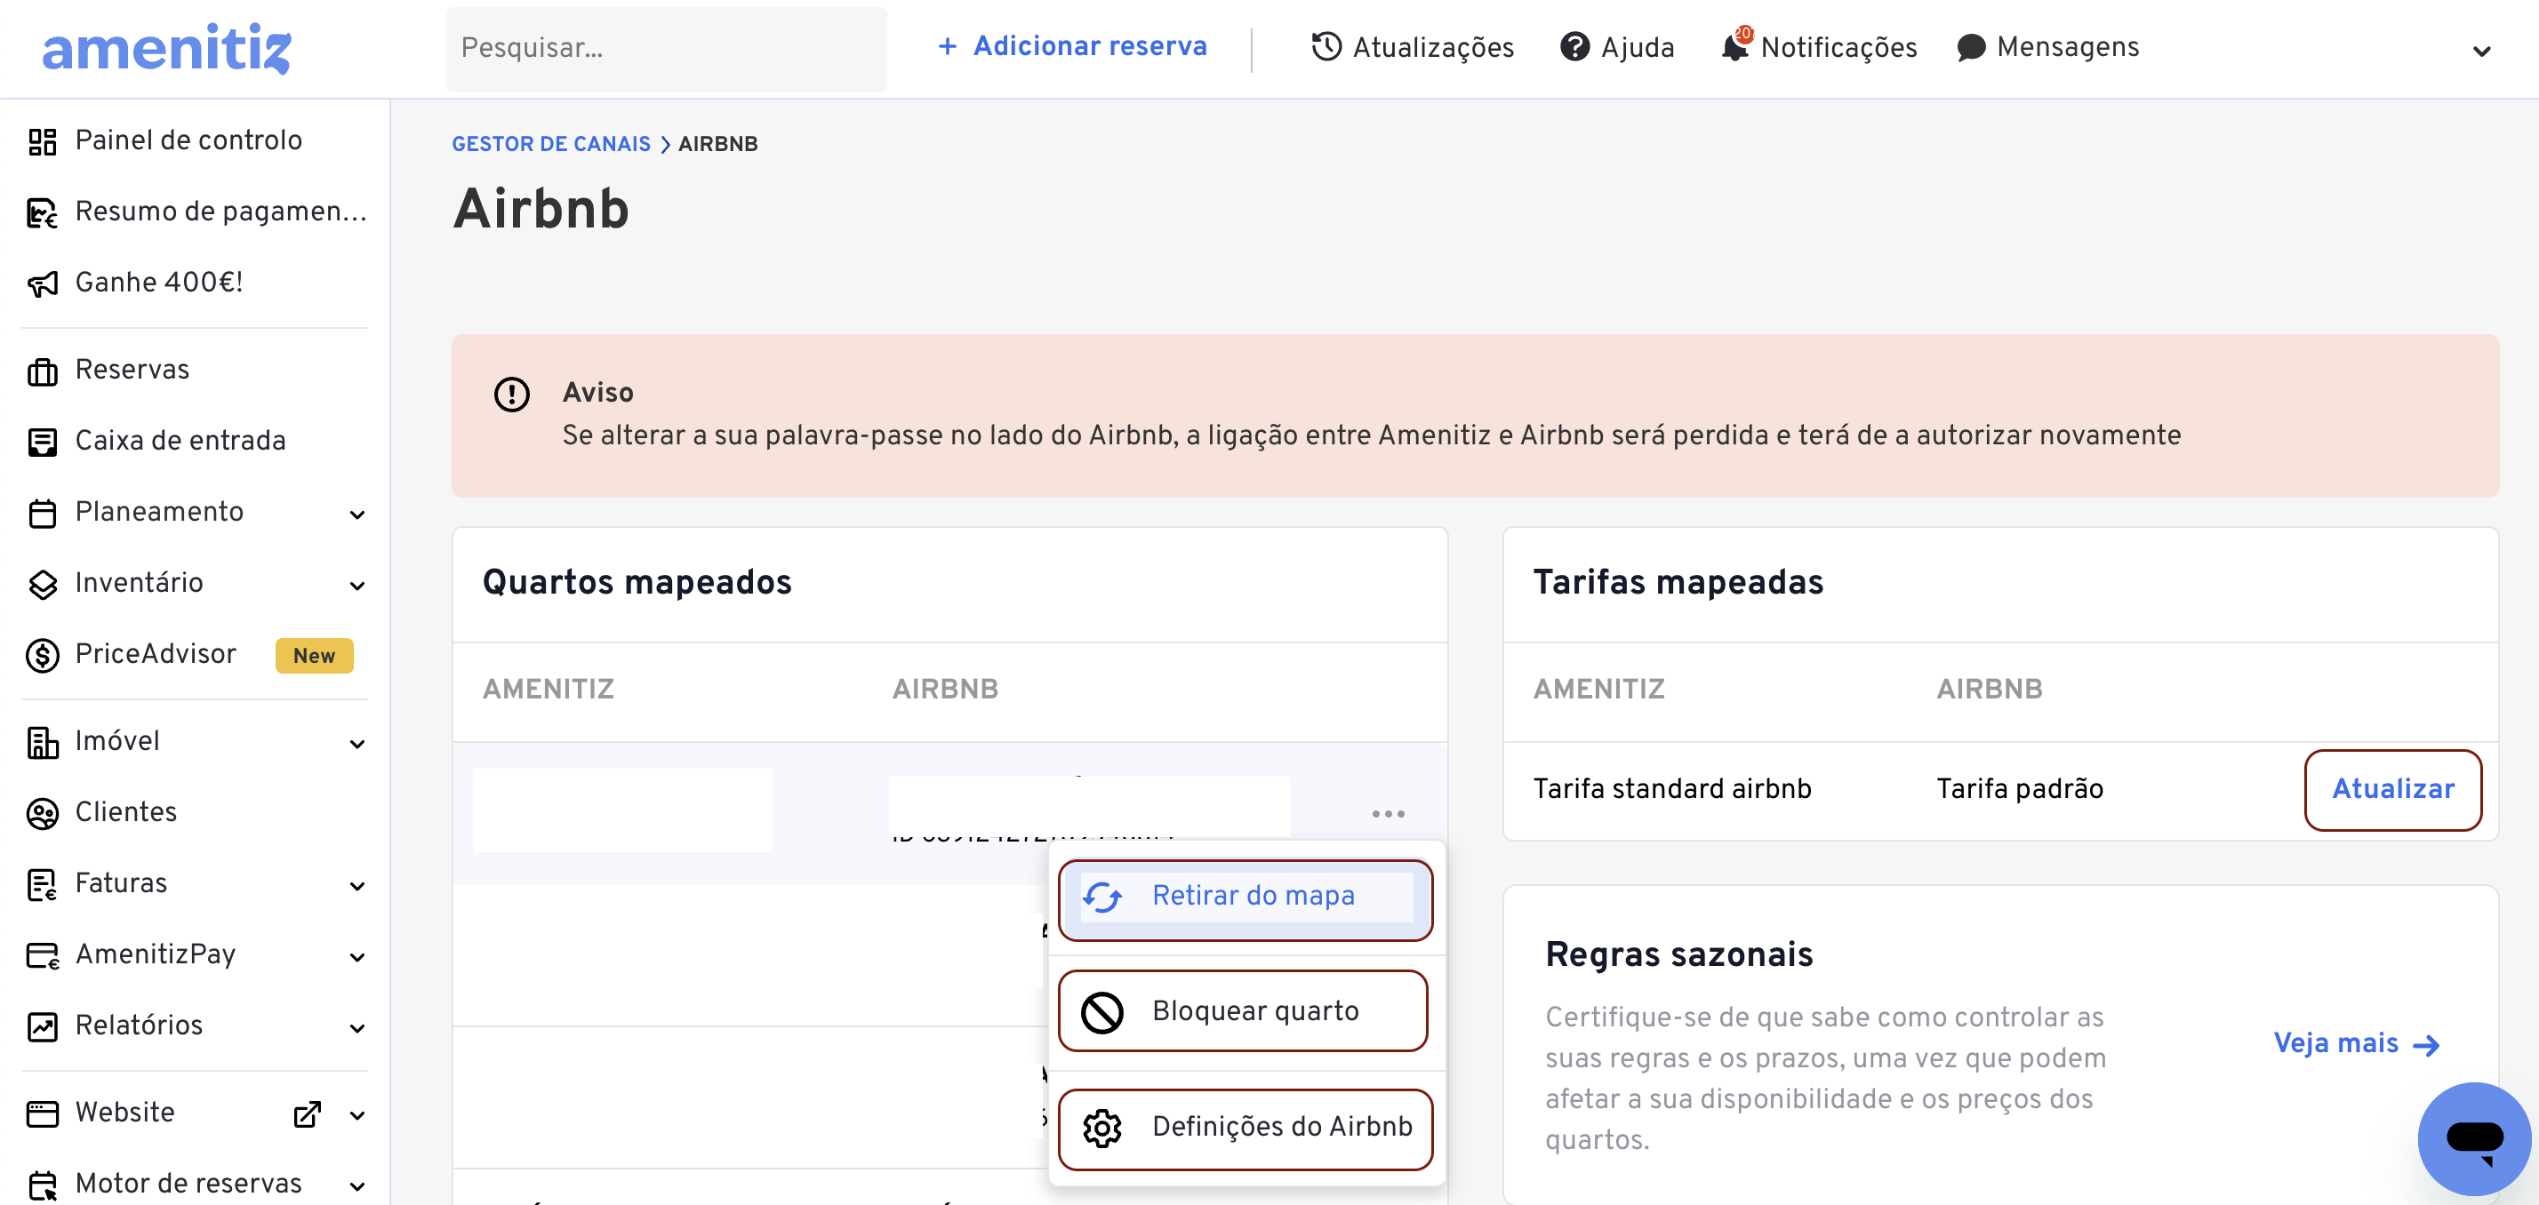Image resolution: width=2539 pixels, height=1205 pixels.
Task: Open the account dropdown in header
Action: (2482, 52)
